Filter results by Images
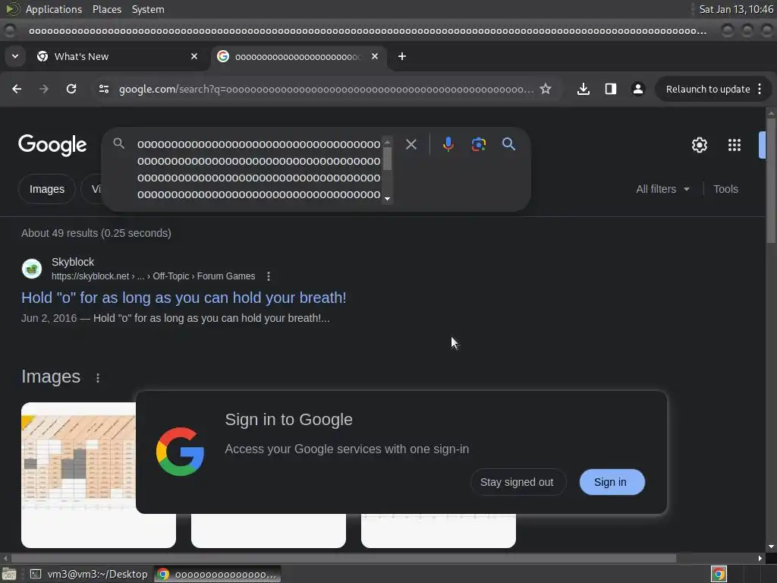This screenshot has height=583, width=777. coord(46,189)
